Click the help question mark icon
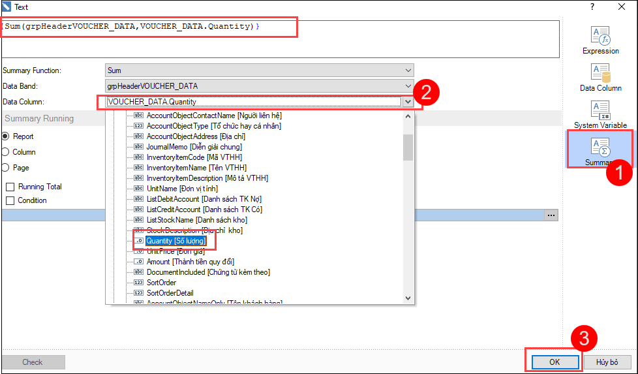The width and height of the screenshot is (638, 374). click(x=592, y=7)
